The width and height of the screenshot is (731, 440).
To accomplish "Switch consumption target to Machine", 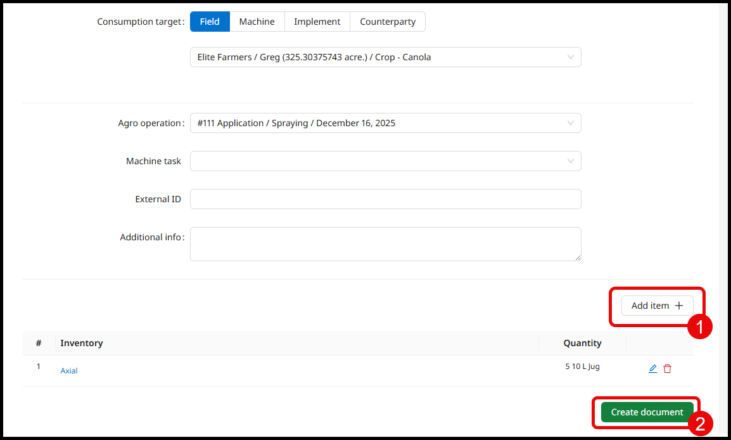I will (x=257, y=22).
